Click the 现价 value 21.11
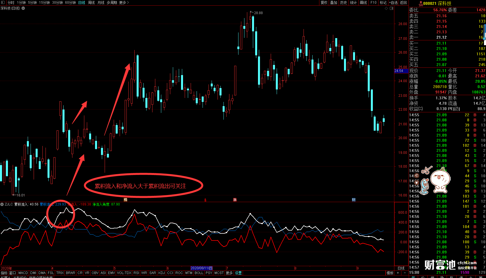 (x=441, y=71)
